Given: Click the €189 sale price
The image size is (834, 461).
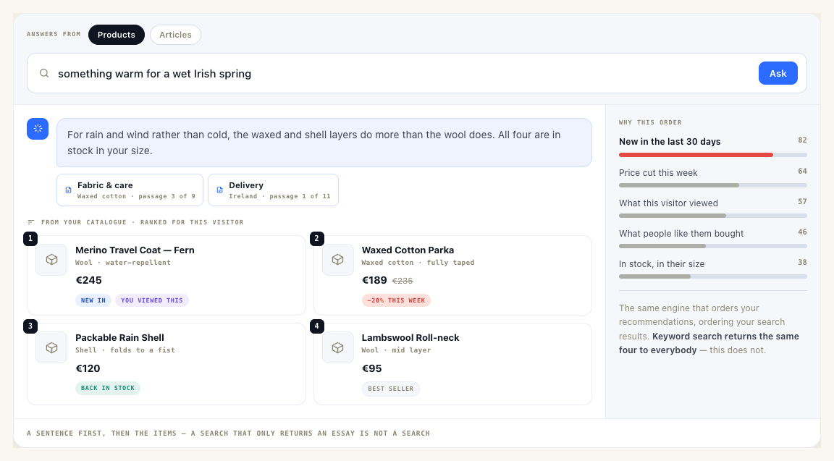Looking at the screenshot, I should (x=374, y=280).
